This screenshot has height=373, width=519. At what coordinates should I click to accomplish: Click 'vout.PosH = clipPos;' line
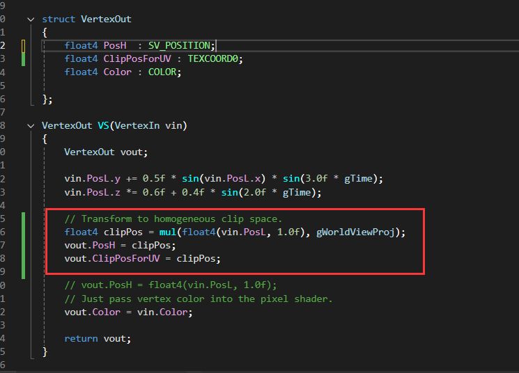(120, 246)
